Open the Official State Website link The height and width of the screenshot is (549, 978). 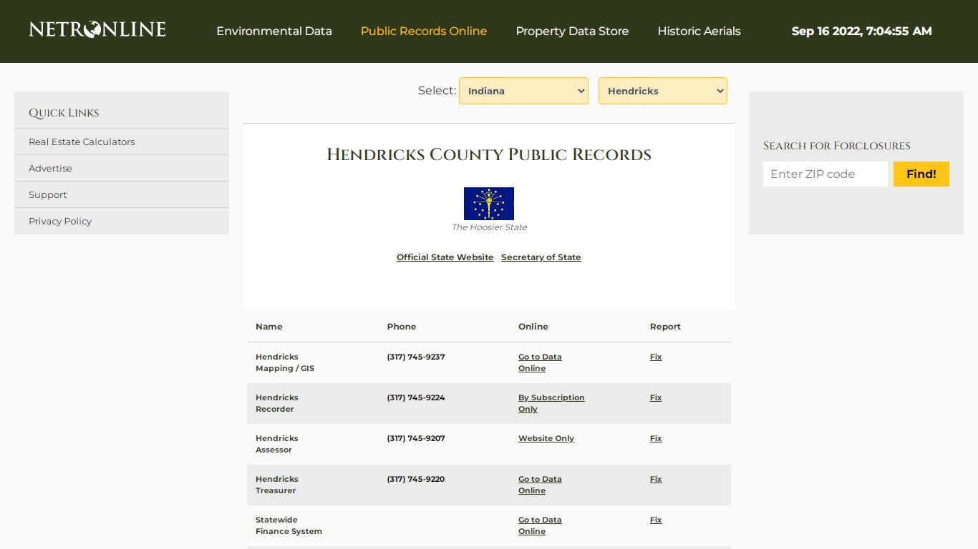point(445,257)
